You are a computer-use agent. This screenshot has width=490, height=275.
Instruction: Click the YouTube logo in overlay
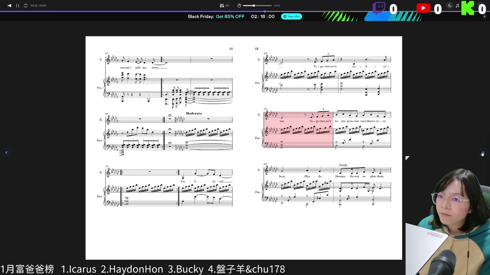(x=423, y=8)
